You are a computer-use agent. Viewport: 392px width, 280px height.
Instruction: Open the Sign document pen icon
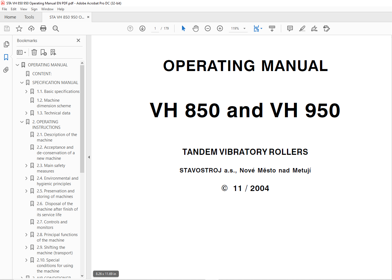pos(314,28)
